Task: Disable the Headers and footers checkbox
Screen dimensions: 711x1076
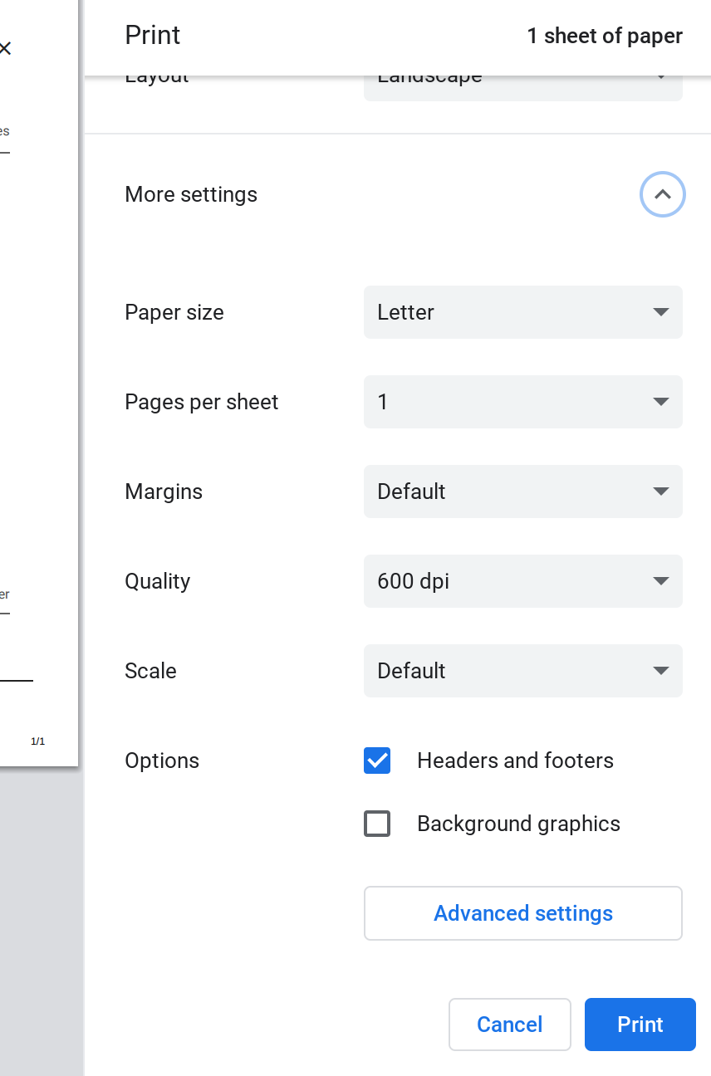Action: pyautogui.click(x=377, y=761)
